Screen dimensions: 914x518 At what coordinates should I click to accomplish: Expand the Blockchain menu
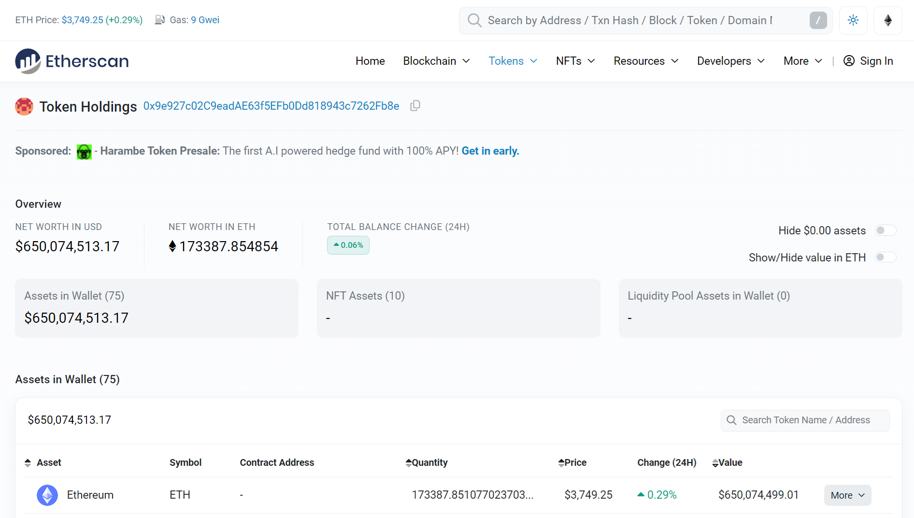click(436, 61)
